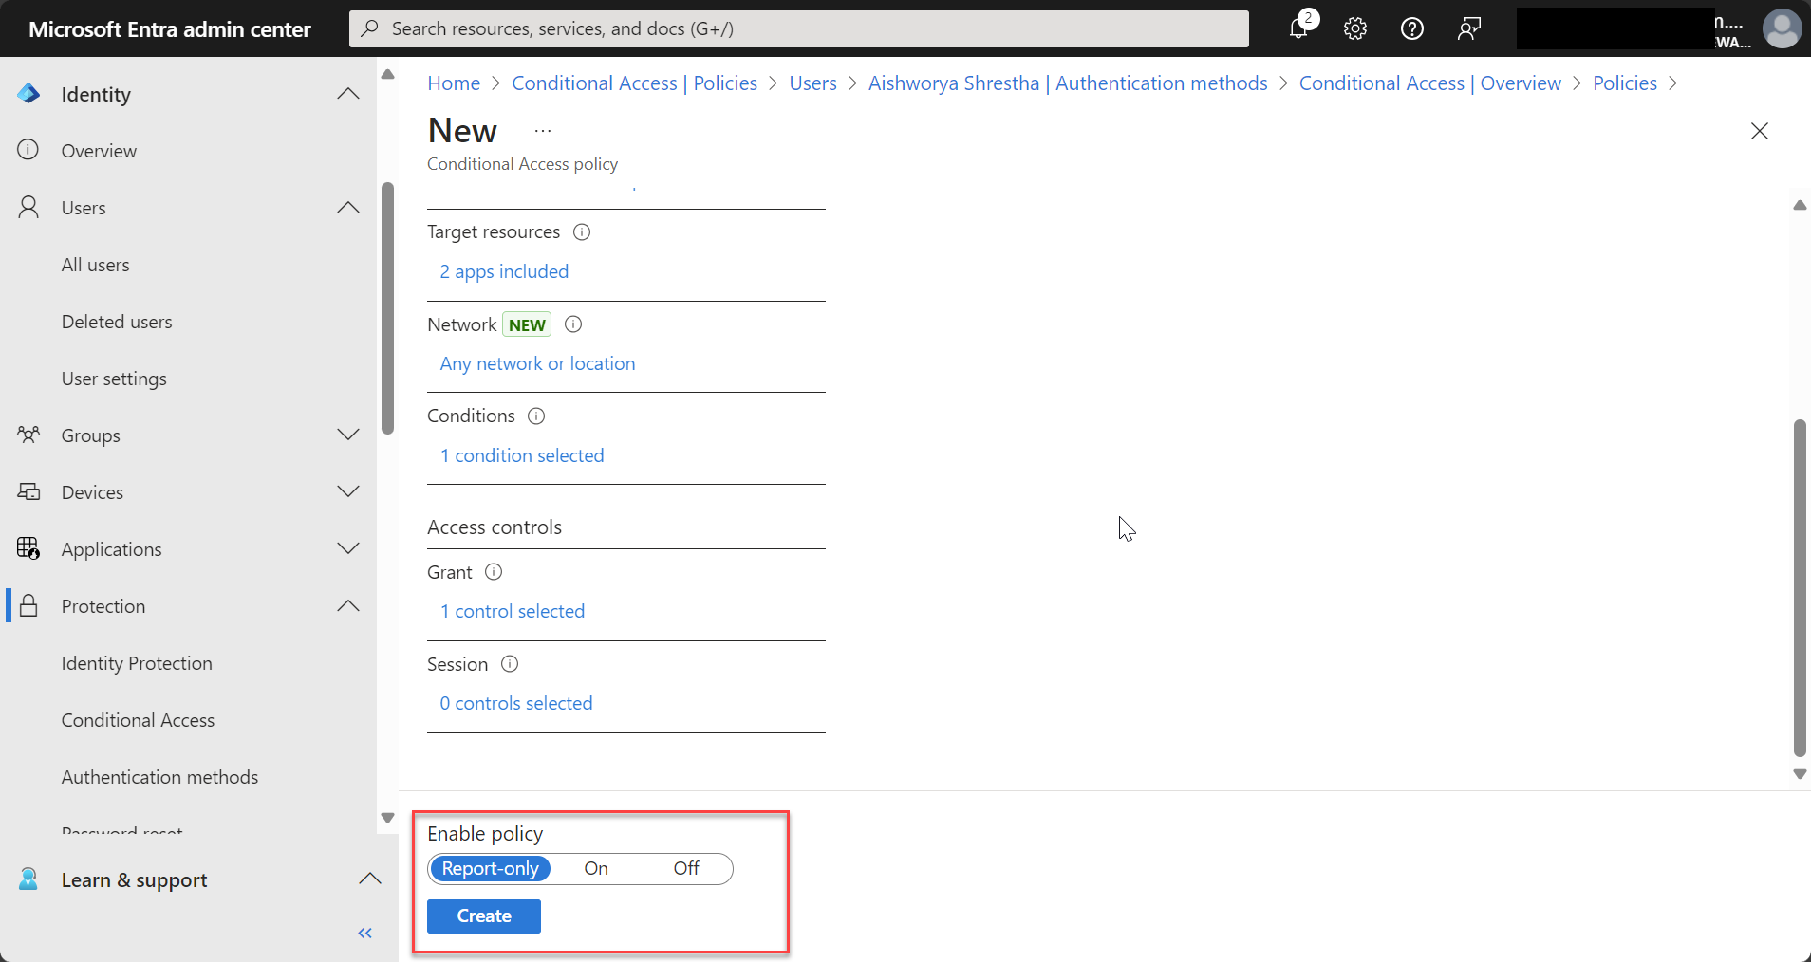Close the New policy pane
The image size is (1811, 962).
coord(1759,131)
